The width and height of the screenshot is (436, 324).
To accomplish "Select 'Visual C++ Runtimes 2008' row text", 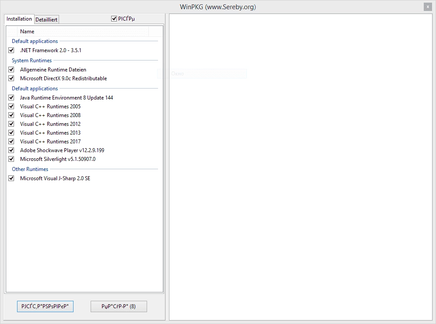I will click(x=50, y=115).
